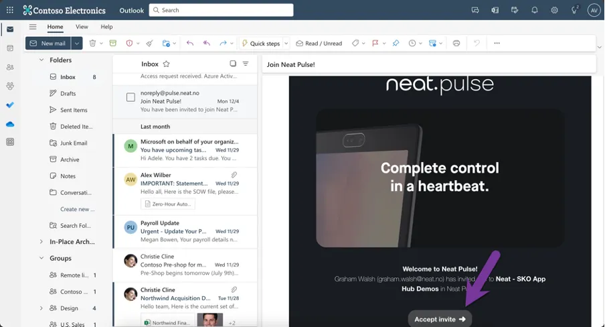Switch to the View tab
The image size is (605, 327).
click(x=82, y=27)
